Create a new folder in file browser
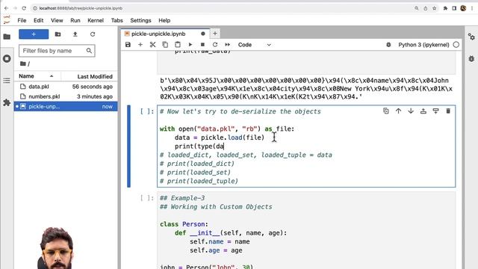Viewport: 478px width, 269px height. (x=58, y=34)
